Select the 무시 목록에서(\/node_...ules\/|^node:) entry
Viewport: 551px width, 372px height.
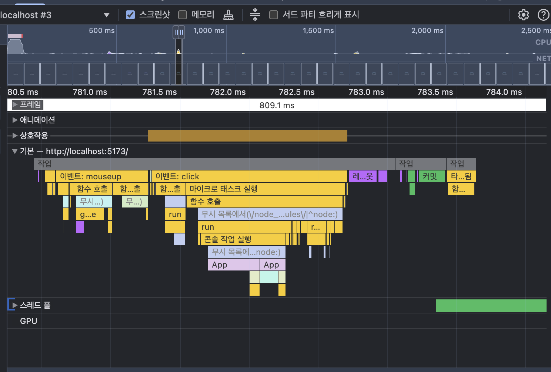(x=270, y=214)
